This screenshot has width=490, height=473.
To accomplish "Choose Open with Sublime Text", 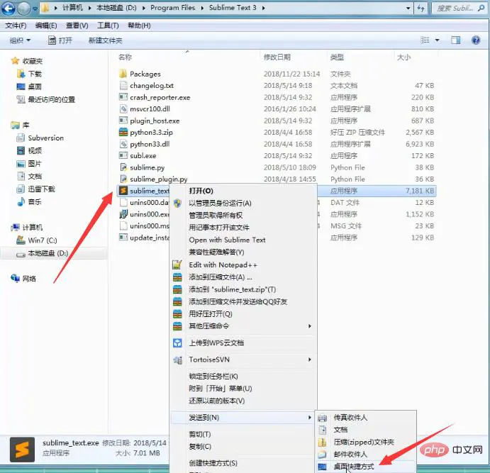I will point(227,240).
